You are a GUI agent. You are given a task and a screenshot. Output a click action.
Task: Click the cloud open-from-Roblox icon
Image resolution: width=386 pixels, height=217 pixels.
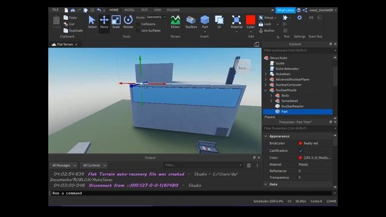click(73, 10)
